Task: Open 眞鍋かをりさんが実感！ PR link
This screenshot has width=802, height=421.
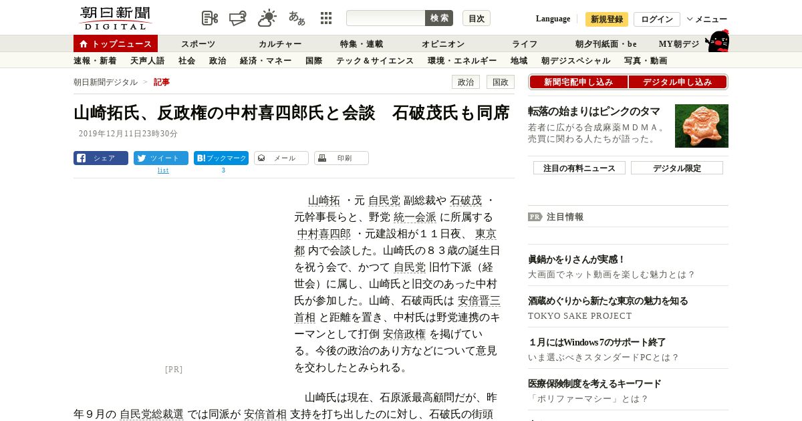Action: [577, 259]
